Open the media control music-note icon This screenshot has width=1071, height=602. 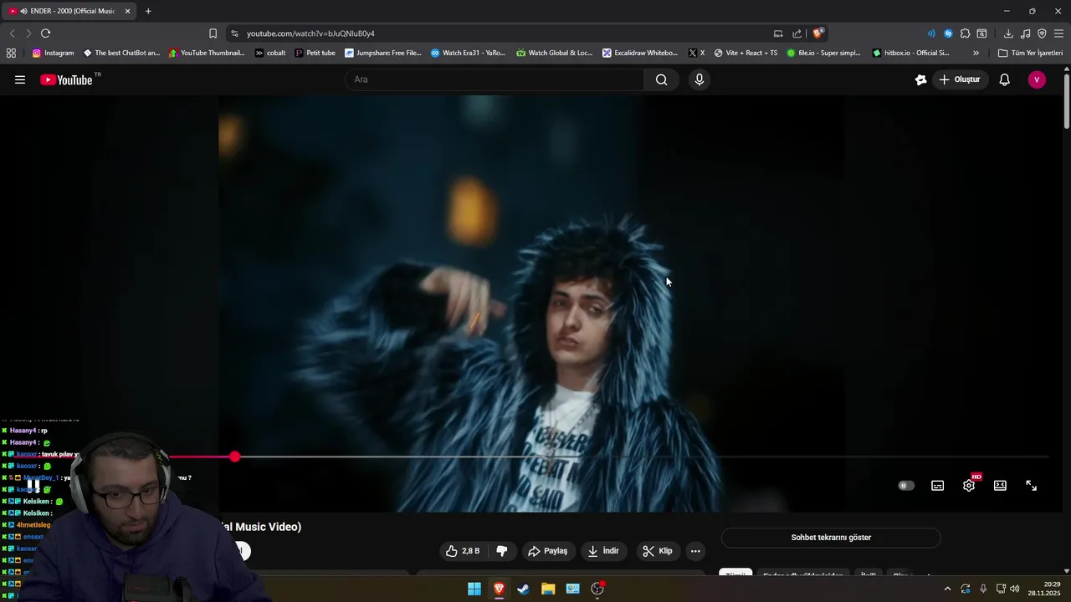1025,33
